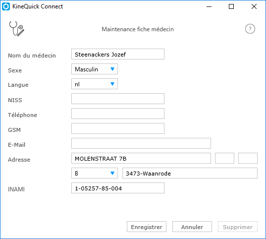Click the Supprimer button
The width and height of the screenshot is (266, 239).
(x=238, y=227)
